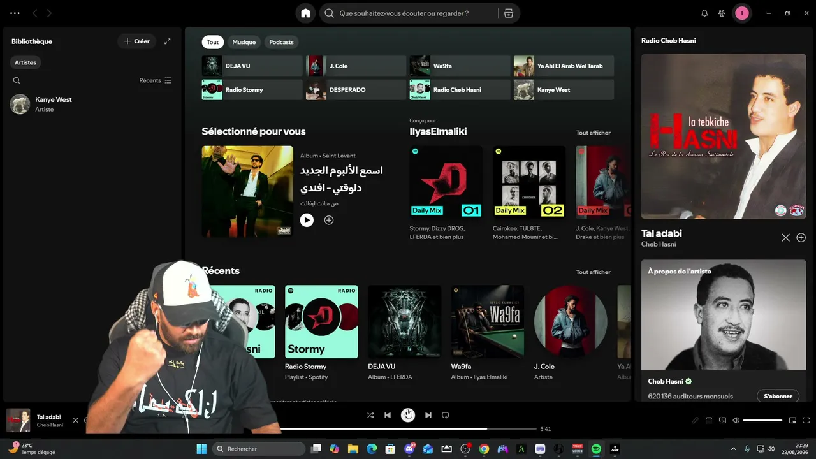This screenshot has width=816, height=459.
Task: Open the Windows taskbar Rechercher box
Action: tap(260, 449)
